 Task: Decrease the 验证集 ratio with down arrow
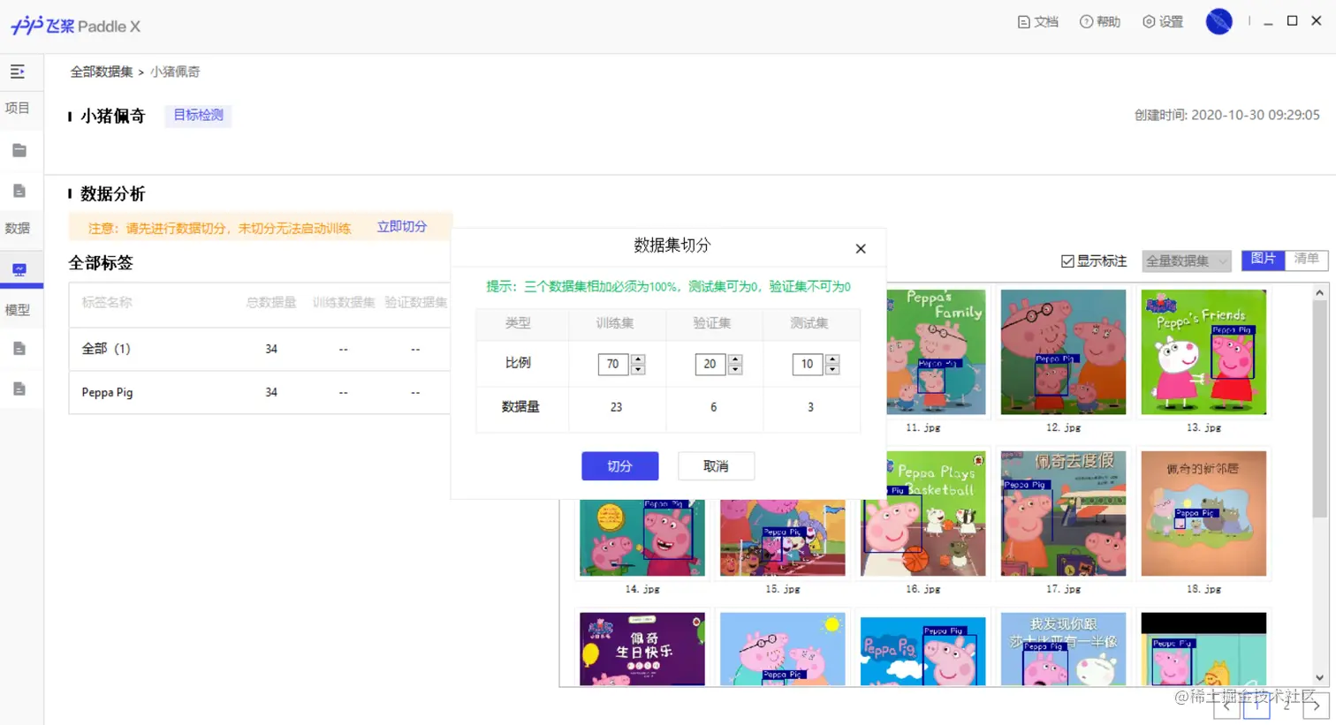735,369
